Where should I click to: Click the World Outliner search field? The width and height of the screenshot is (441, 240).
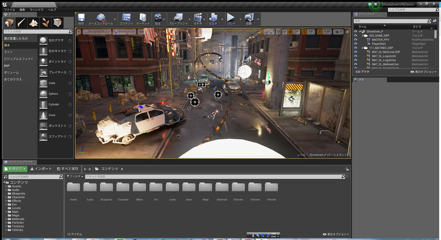[x=392, y=21]
